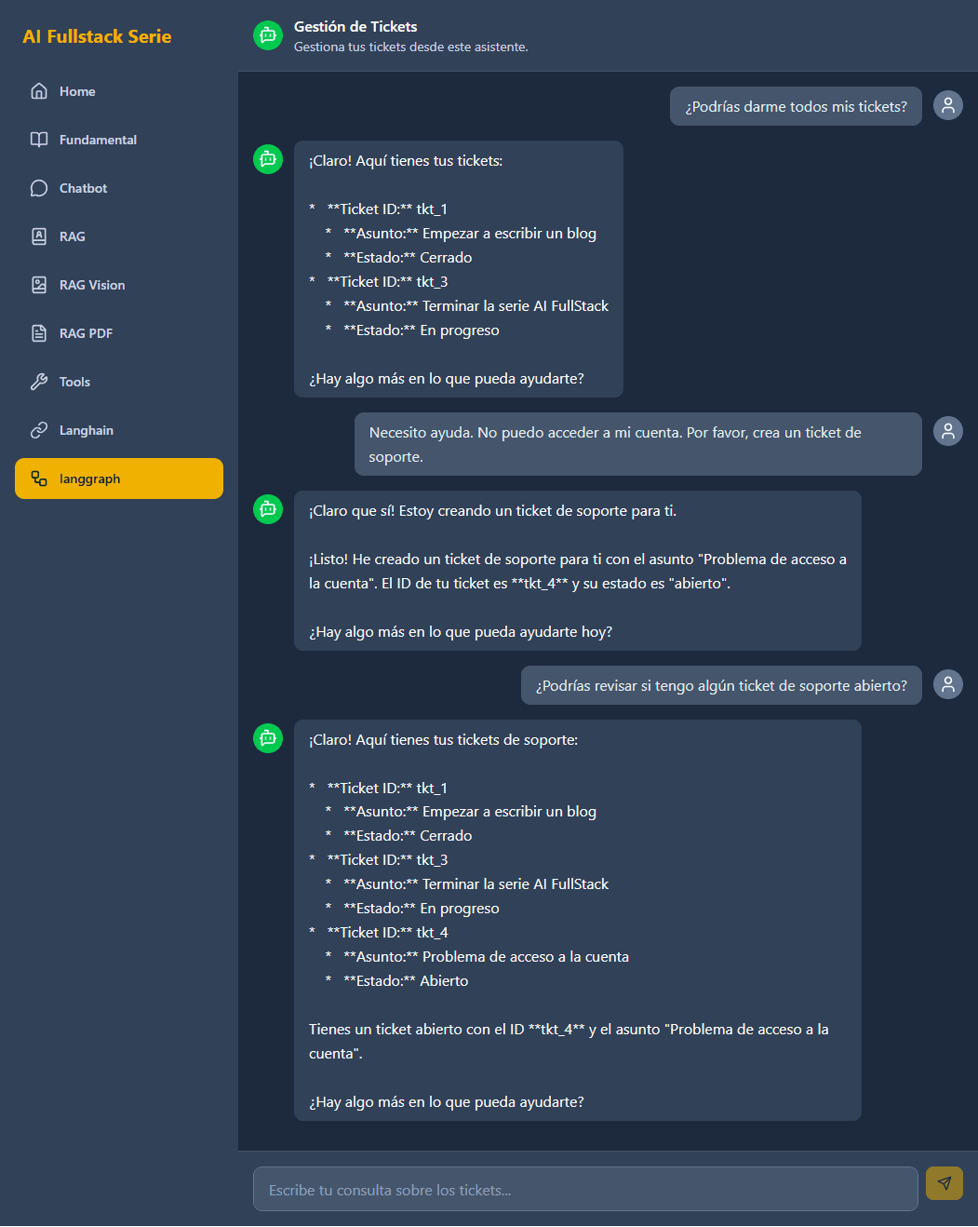Select the active langgraph menu item
The image size is (978, 1227).
119,479
